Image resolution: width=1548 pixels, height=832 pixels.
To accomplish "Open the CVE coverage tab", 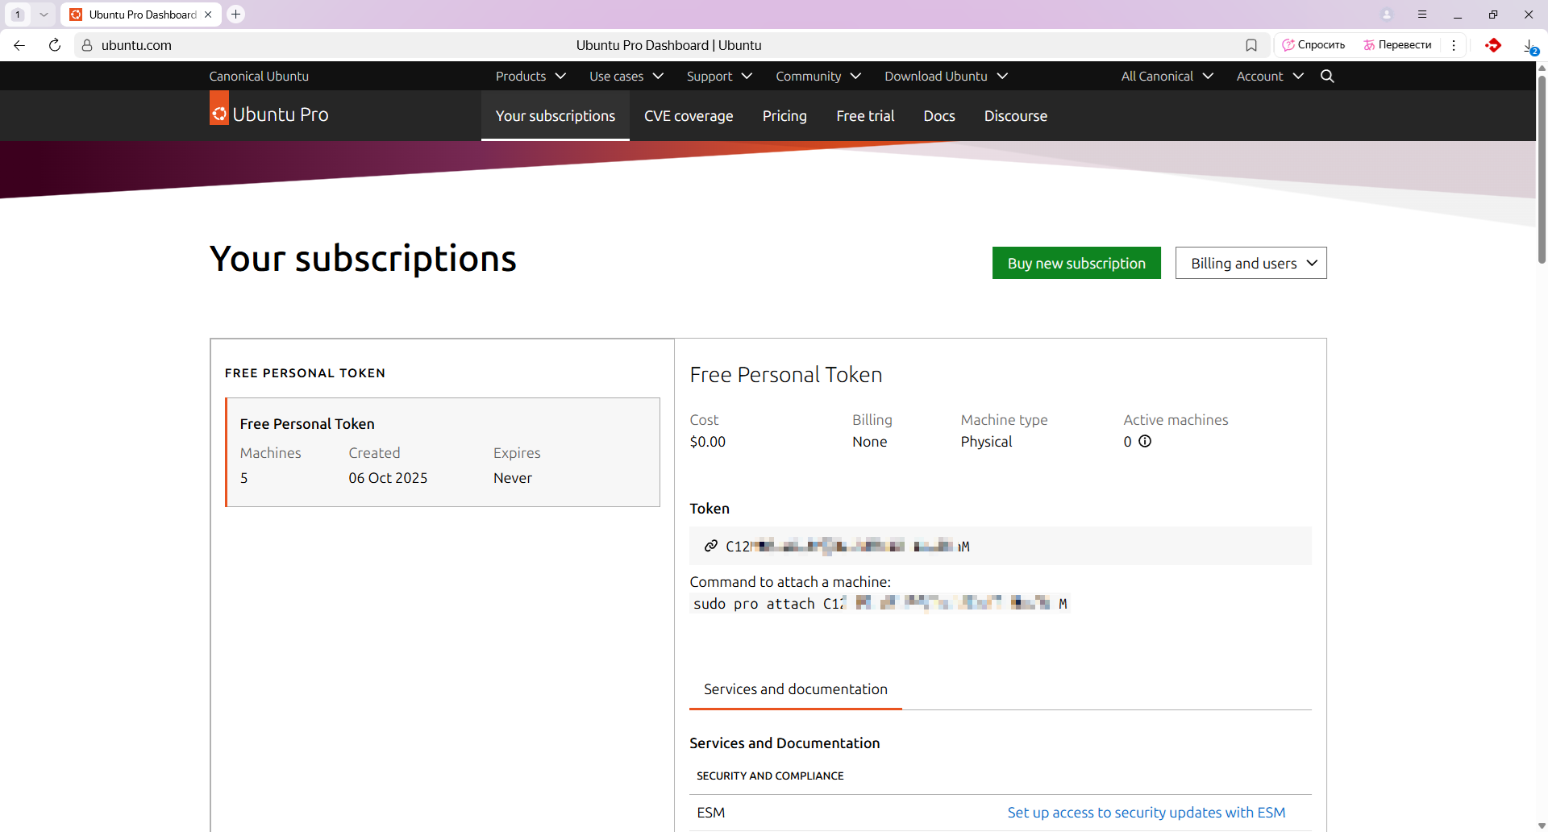I will click(x=688, y=116).
